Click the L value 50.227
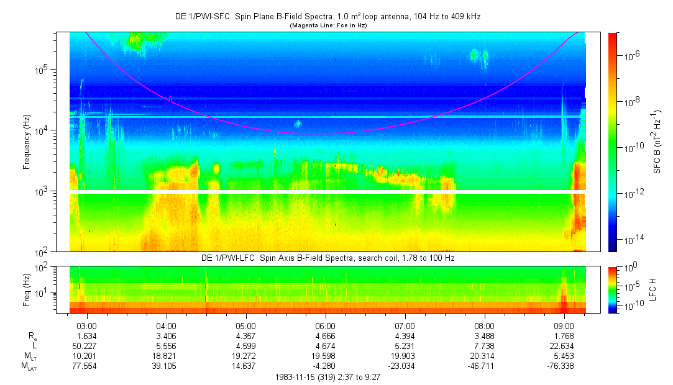Viewport: 673px width, 385px height. [86, 345]
